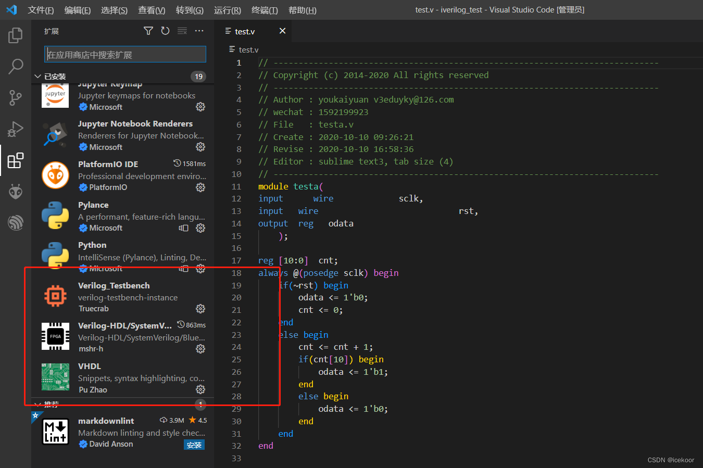Screen dimensions: 703x468
Task: Open the 编辑(E) menu
Action: click(x=78, y=10)
